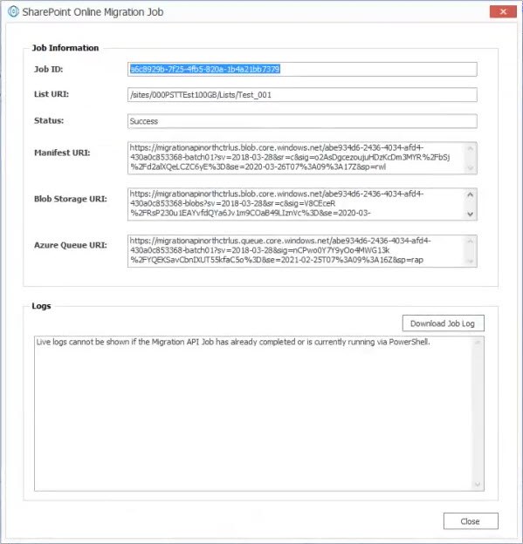523x544 pixels.
Task: Click the Azure Queue URI down arrow
Action: (x=471, y=262)
